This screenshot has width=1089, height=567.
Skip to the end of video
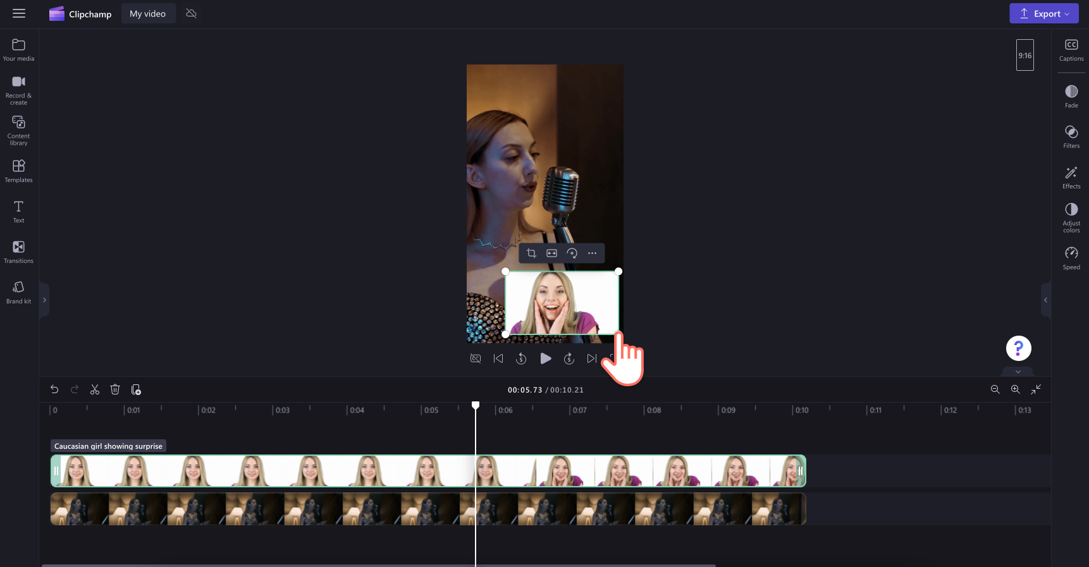(591, 358)
